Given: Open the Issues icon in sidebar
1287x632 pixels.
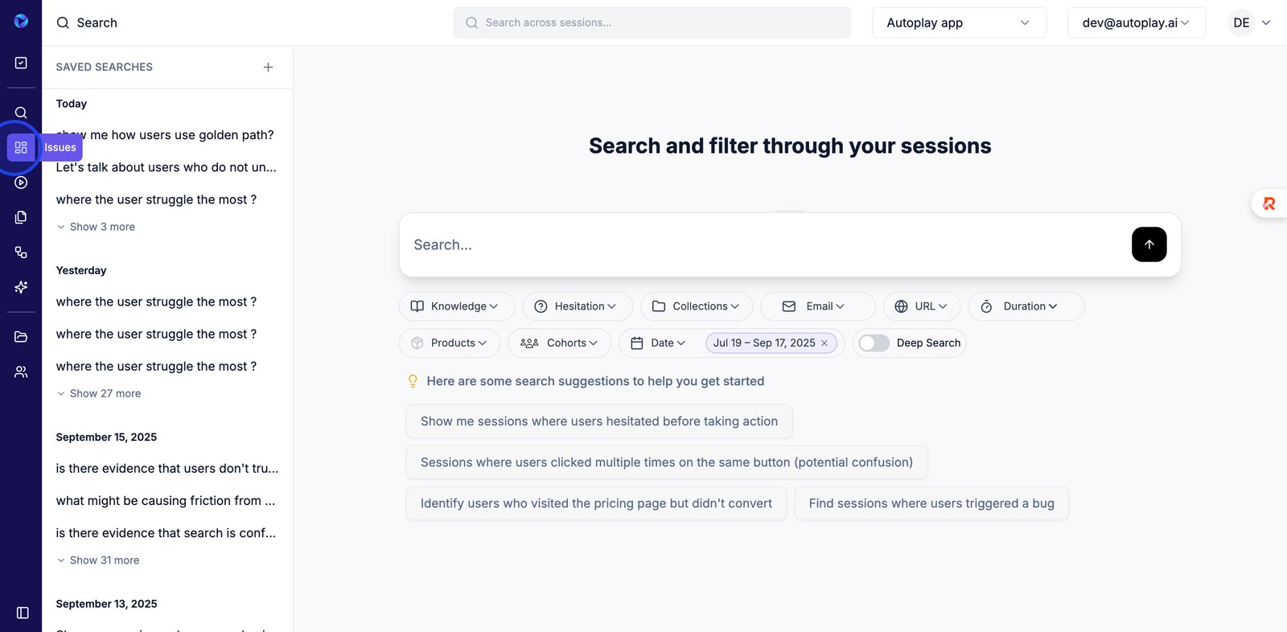Looking at the screenshot, I should tap(21, 148).
